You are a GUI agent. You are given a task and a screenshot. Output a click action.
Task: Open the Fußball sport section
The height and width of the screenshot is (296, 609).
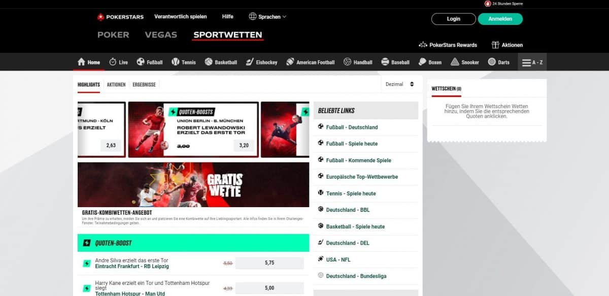pyautogui.click(x=150, y=61)
